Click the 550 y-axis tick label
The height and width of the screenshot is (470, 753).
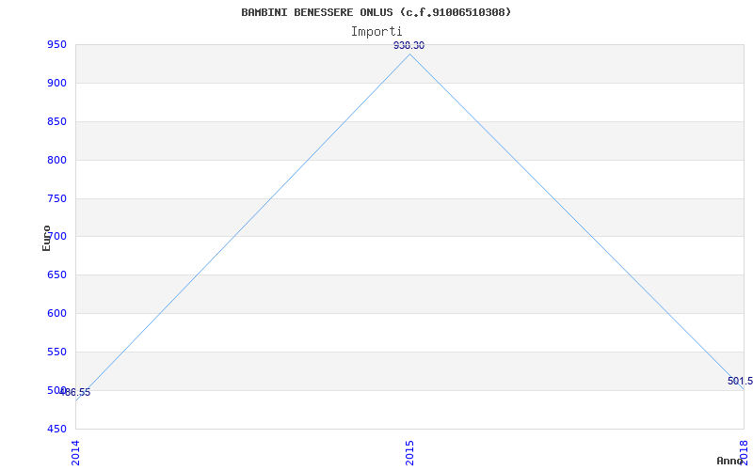pyautogui.click(x=56, y=352)
